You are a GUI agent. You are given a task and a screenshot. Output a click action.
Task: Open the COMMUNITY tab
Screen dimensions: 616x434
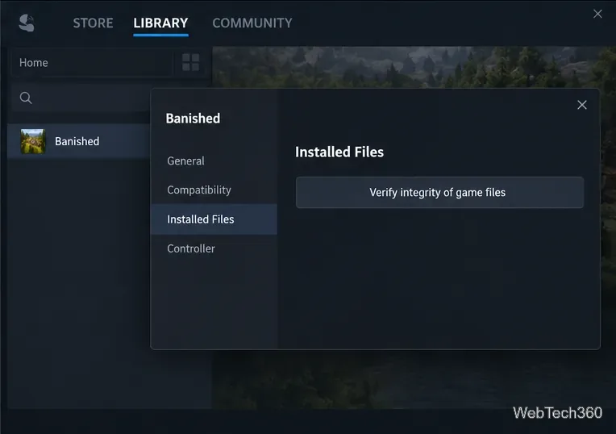point(252,23)
